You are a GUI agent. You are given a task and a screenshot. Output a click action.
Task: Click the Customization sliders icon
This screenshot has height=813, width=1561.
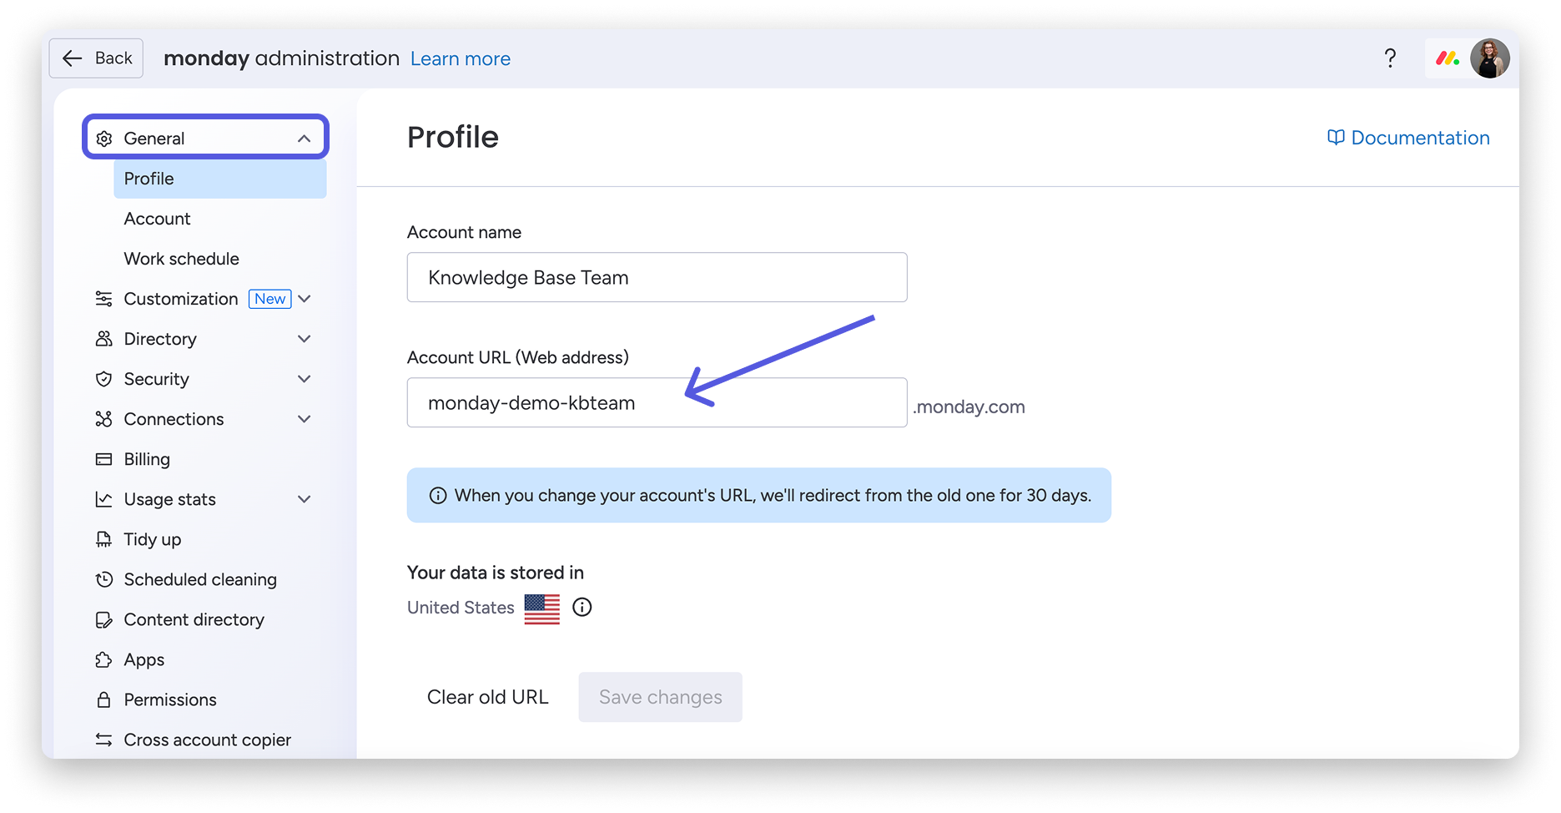point(104,299)
